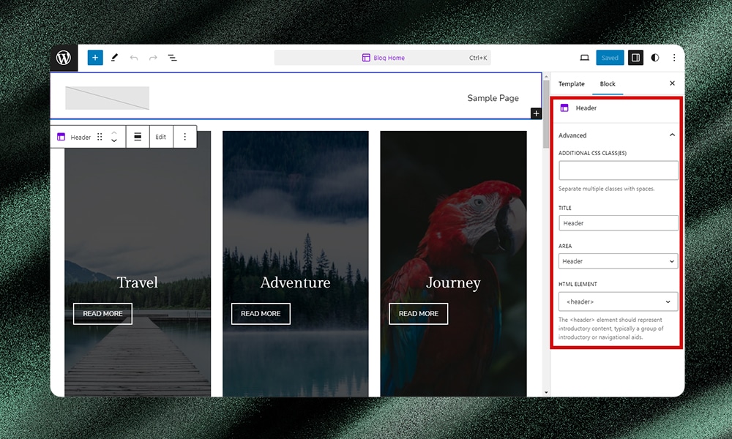Collapse the Advanced panel section
The image size is (732, 439).
[x=672, y=135]
